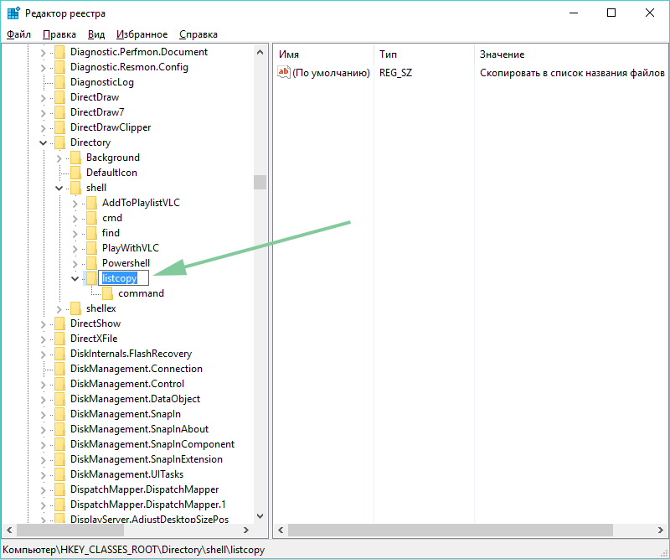Expand the PlayWithVLC key
The width and height of the screenshot is (670, 559).
tap(75, 249)
